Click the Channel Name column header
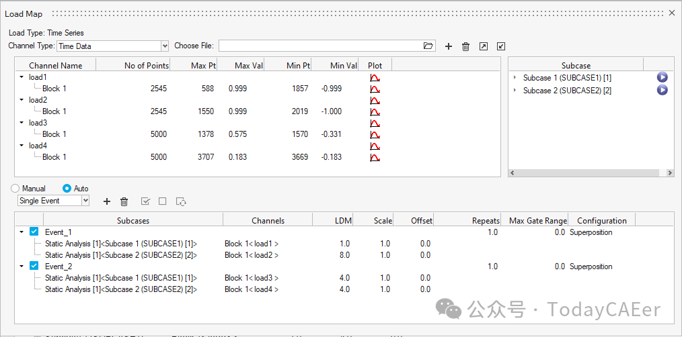This screenshot has height=337, width=682. (x=55, y=65)
